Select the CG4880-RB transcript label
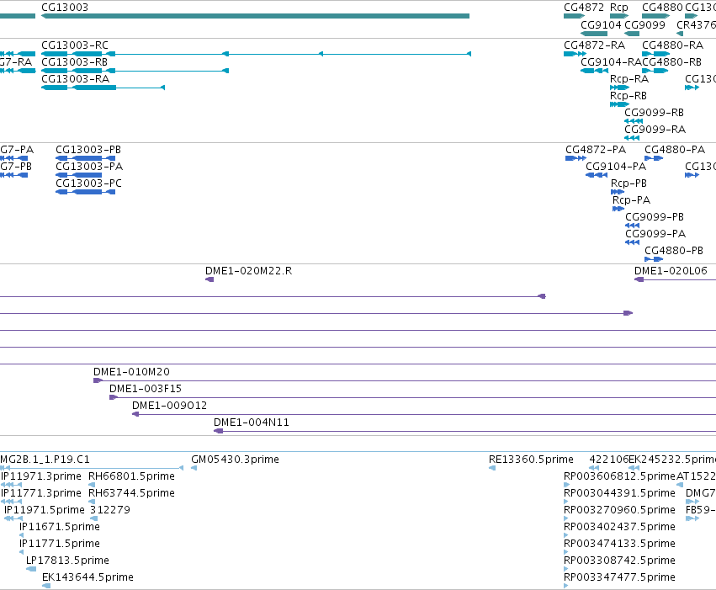Image resolution: width=716 pixels, height=590 pixels. point(671,61)
